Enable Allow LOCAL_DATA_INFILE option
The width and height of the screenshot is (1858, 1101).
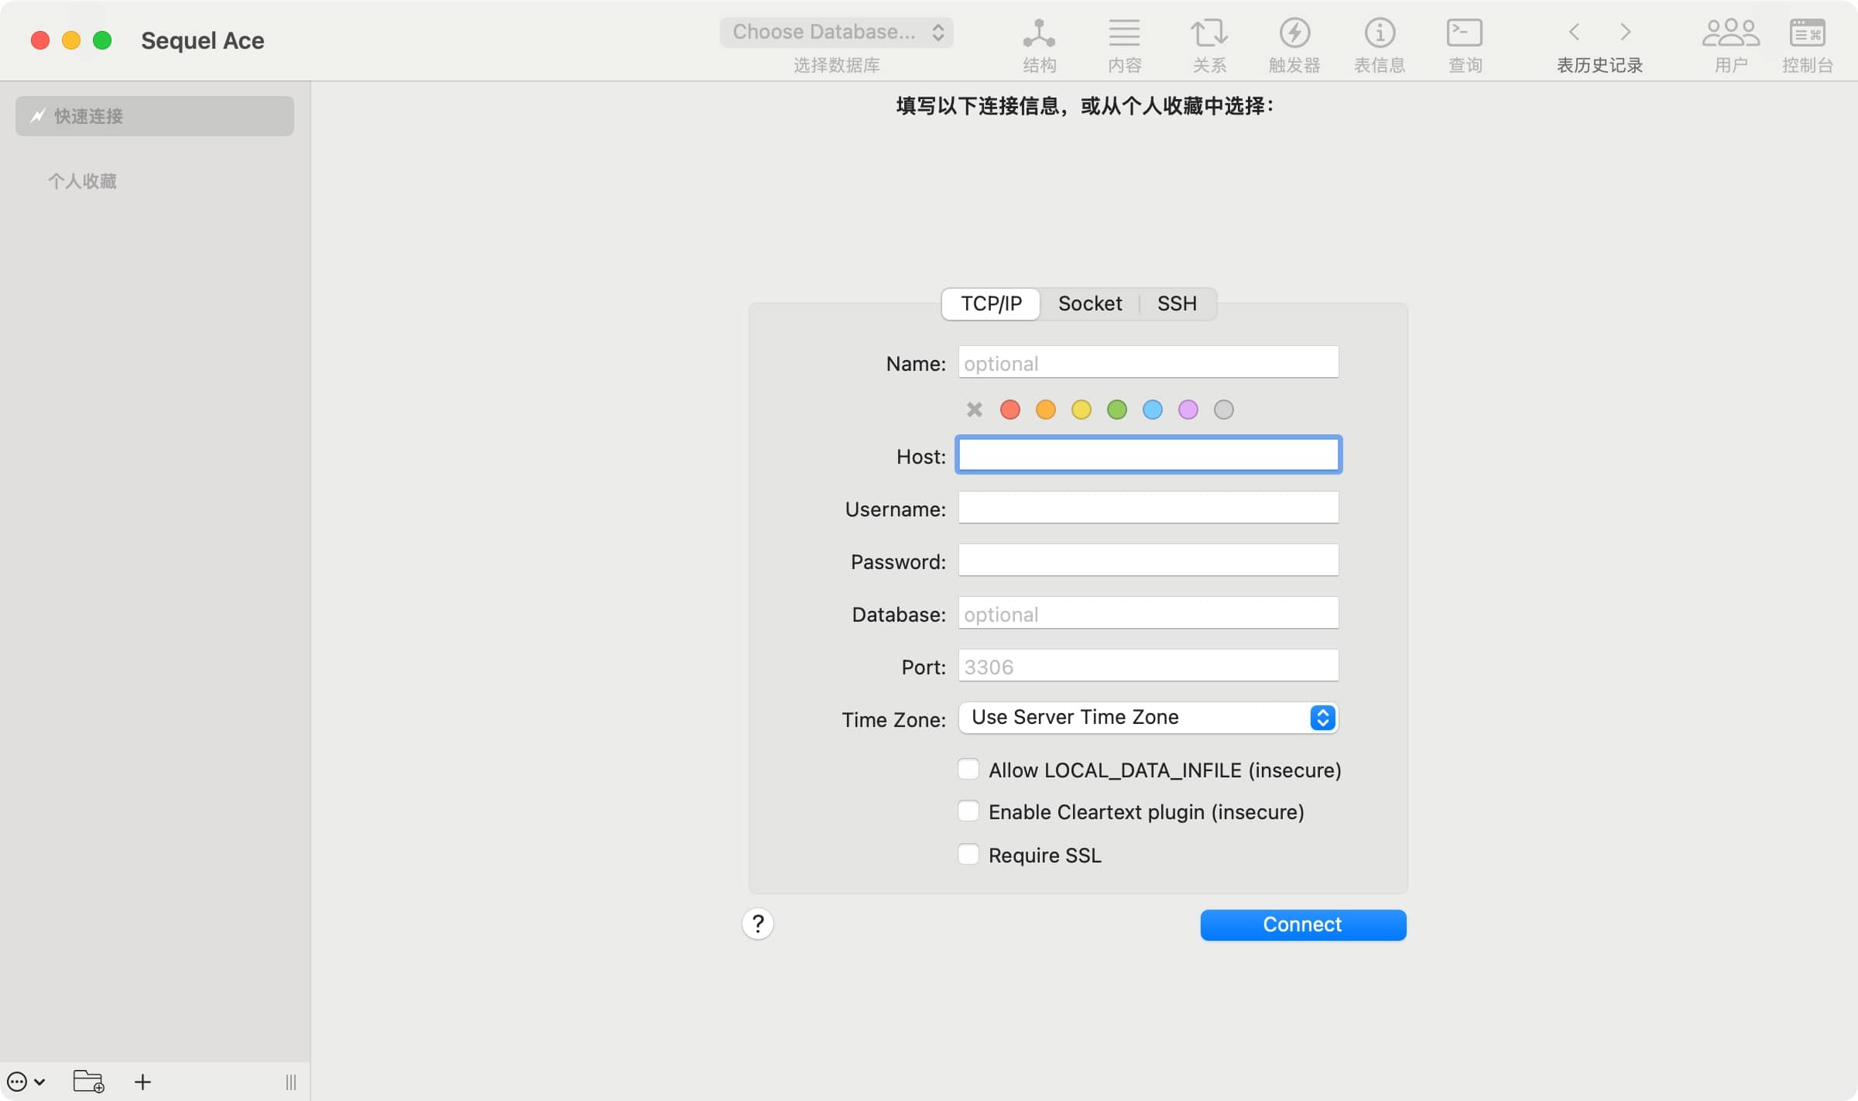click(x=968, y=768)
